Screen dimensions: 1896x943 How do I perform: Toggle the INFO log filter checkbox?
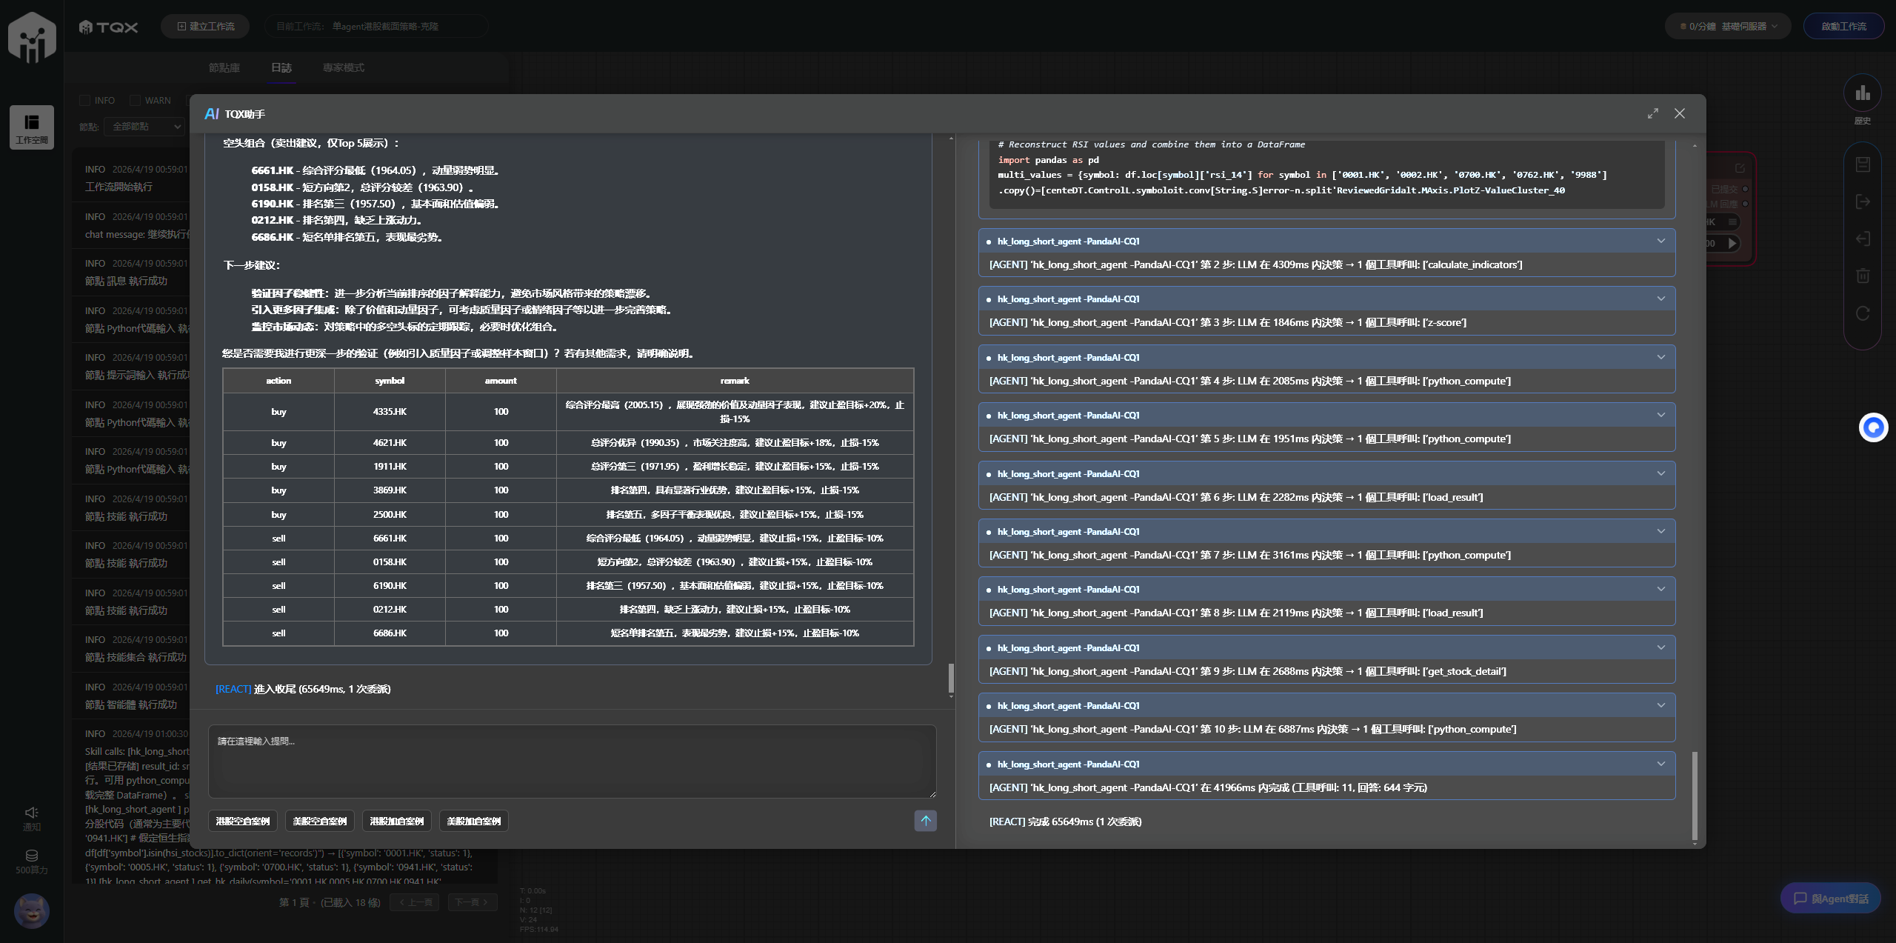point(84,100)
